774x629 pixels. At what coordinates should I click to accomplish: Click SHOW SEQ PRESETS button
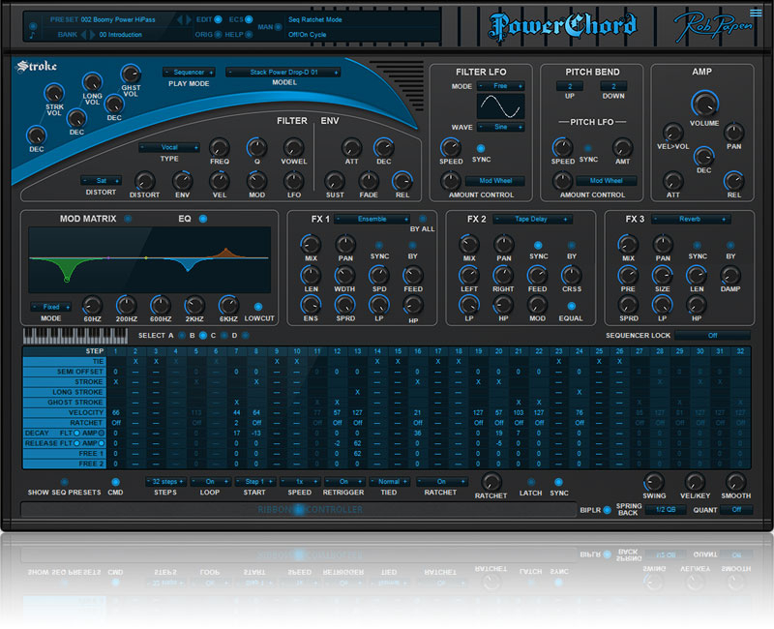[65, 481]
